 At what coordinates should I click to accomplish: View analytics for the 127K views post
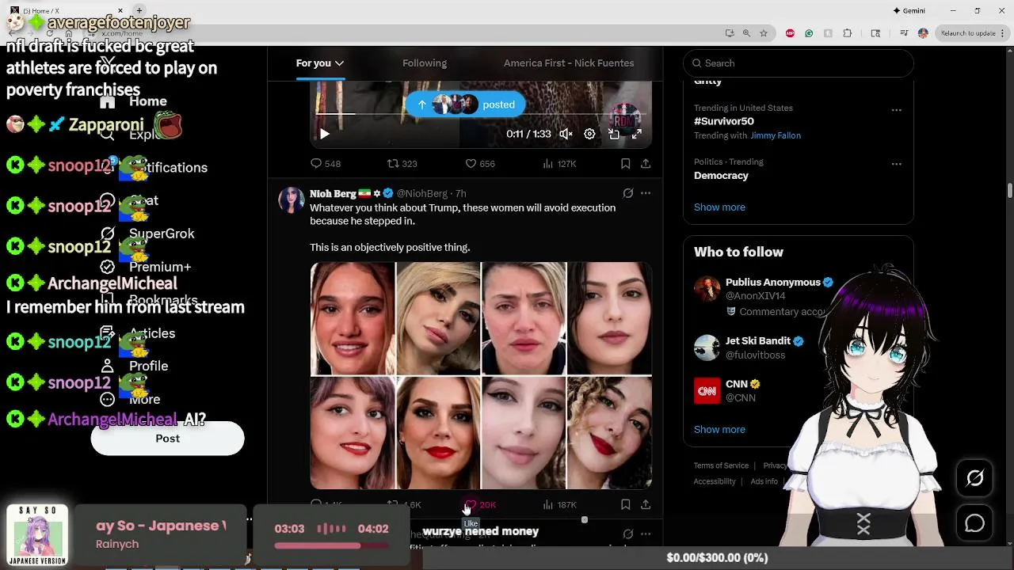558,164
